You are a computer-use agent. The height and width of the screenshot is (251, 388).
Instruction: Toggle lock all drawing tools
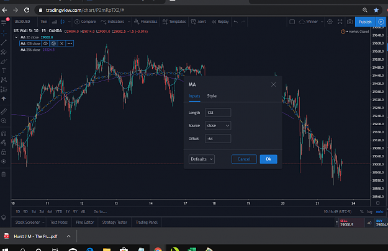pos(4,152)
